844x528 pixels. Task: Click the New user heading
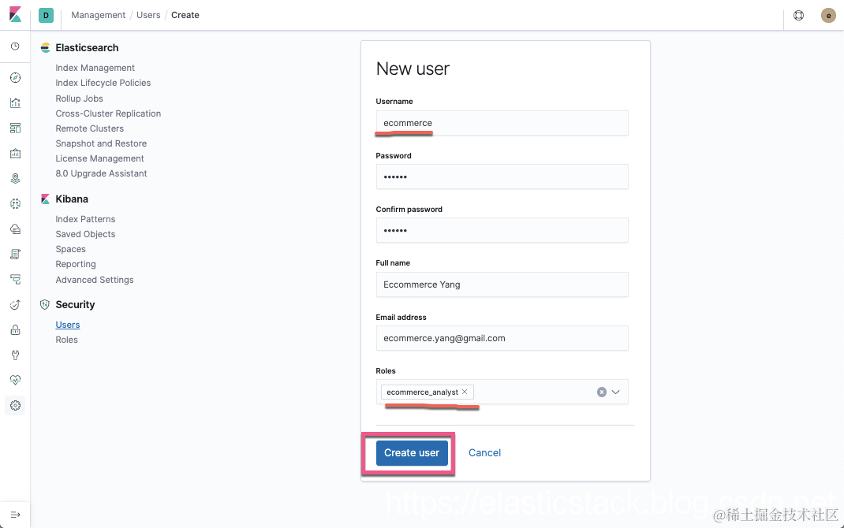[x=413, y=69]
